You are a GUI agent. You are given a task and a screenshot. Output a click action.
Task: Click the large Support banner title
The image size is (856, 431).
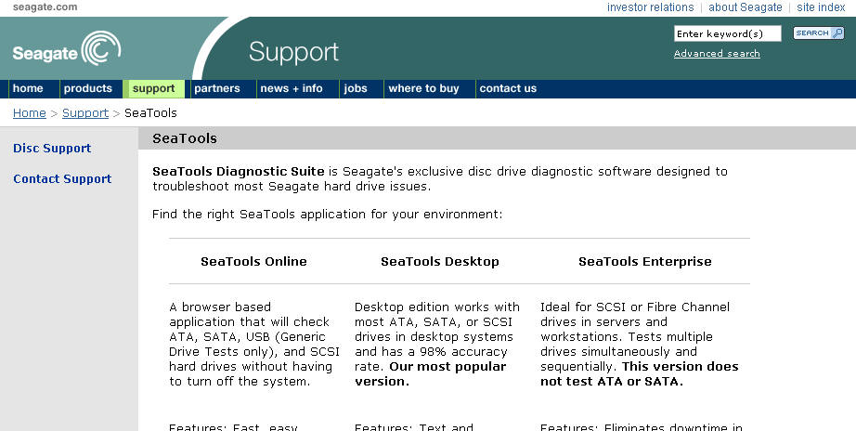pos(293,52)
